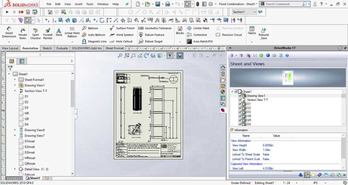Switch to the Sketch tab
This screenshot has width=348, height=185.
47,48
